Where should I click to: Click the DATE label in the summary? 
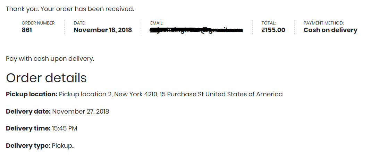pyautogui.click(x=79, y=23)
